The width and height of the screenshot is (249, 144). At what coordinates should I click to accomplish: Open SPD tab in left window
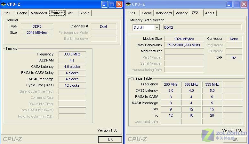(x=70, y=13)
